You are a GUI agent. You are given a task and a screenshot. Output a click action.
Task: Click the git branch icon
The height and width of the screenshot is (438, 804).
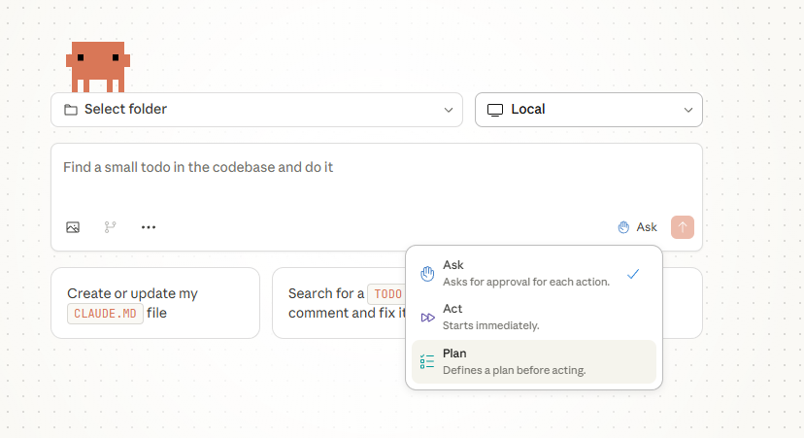click(x=111, y=227)
